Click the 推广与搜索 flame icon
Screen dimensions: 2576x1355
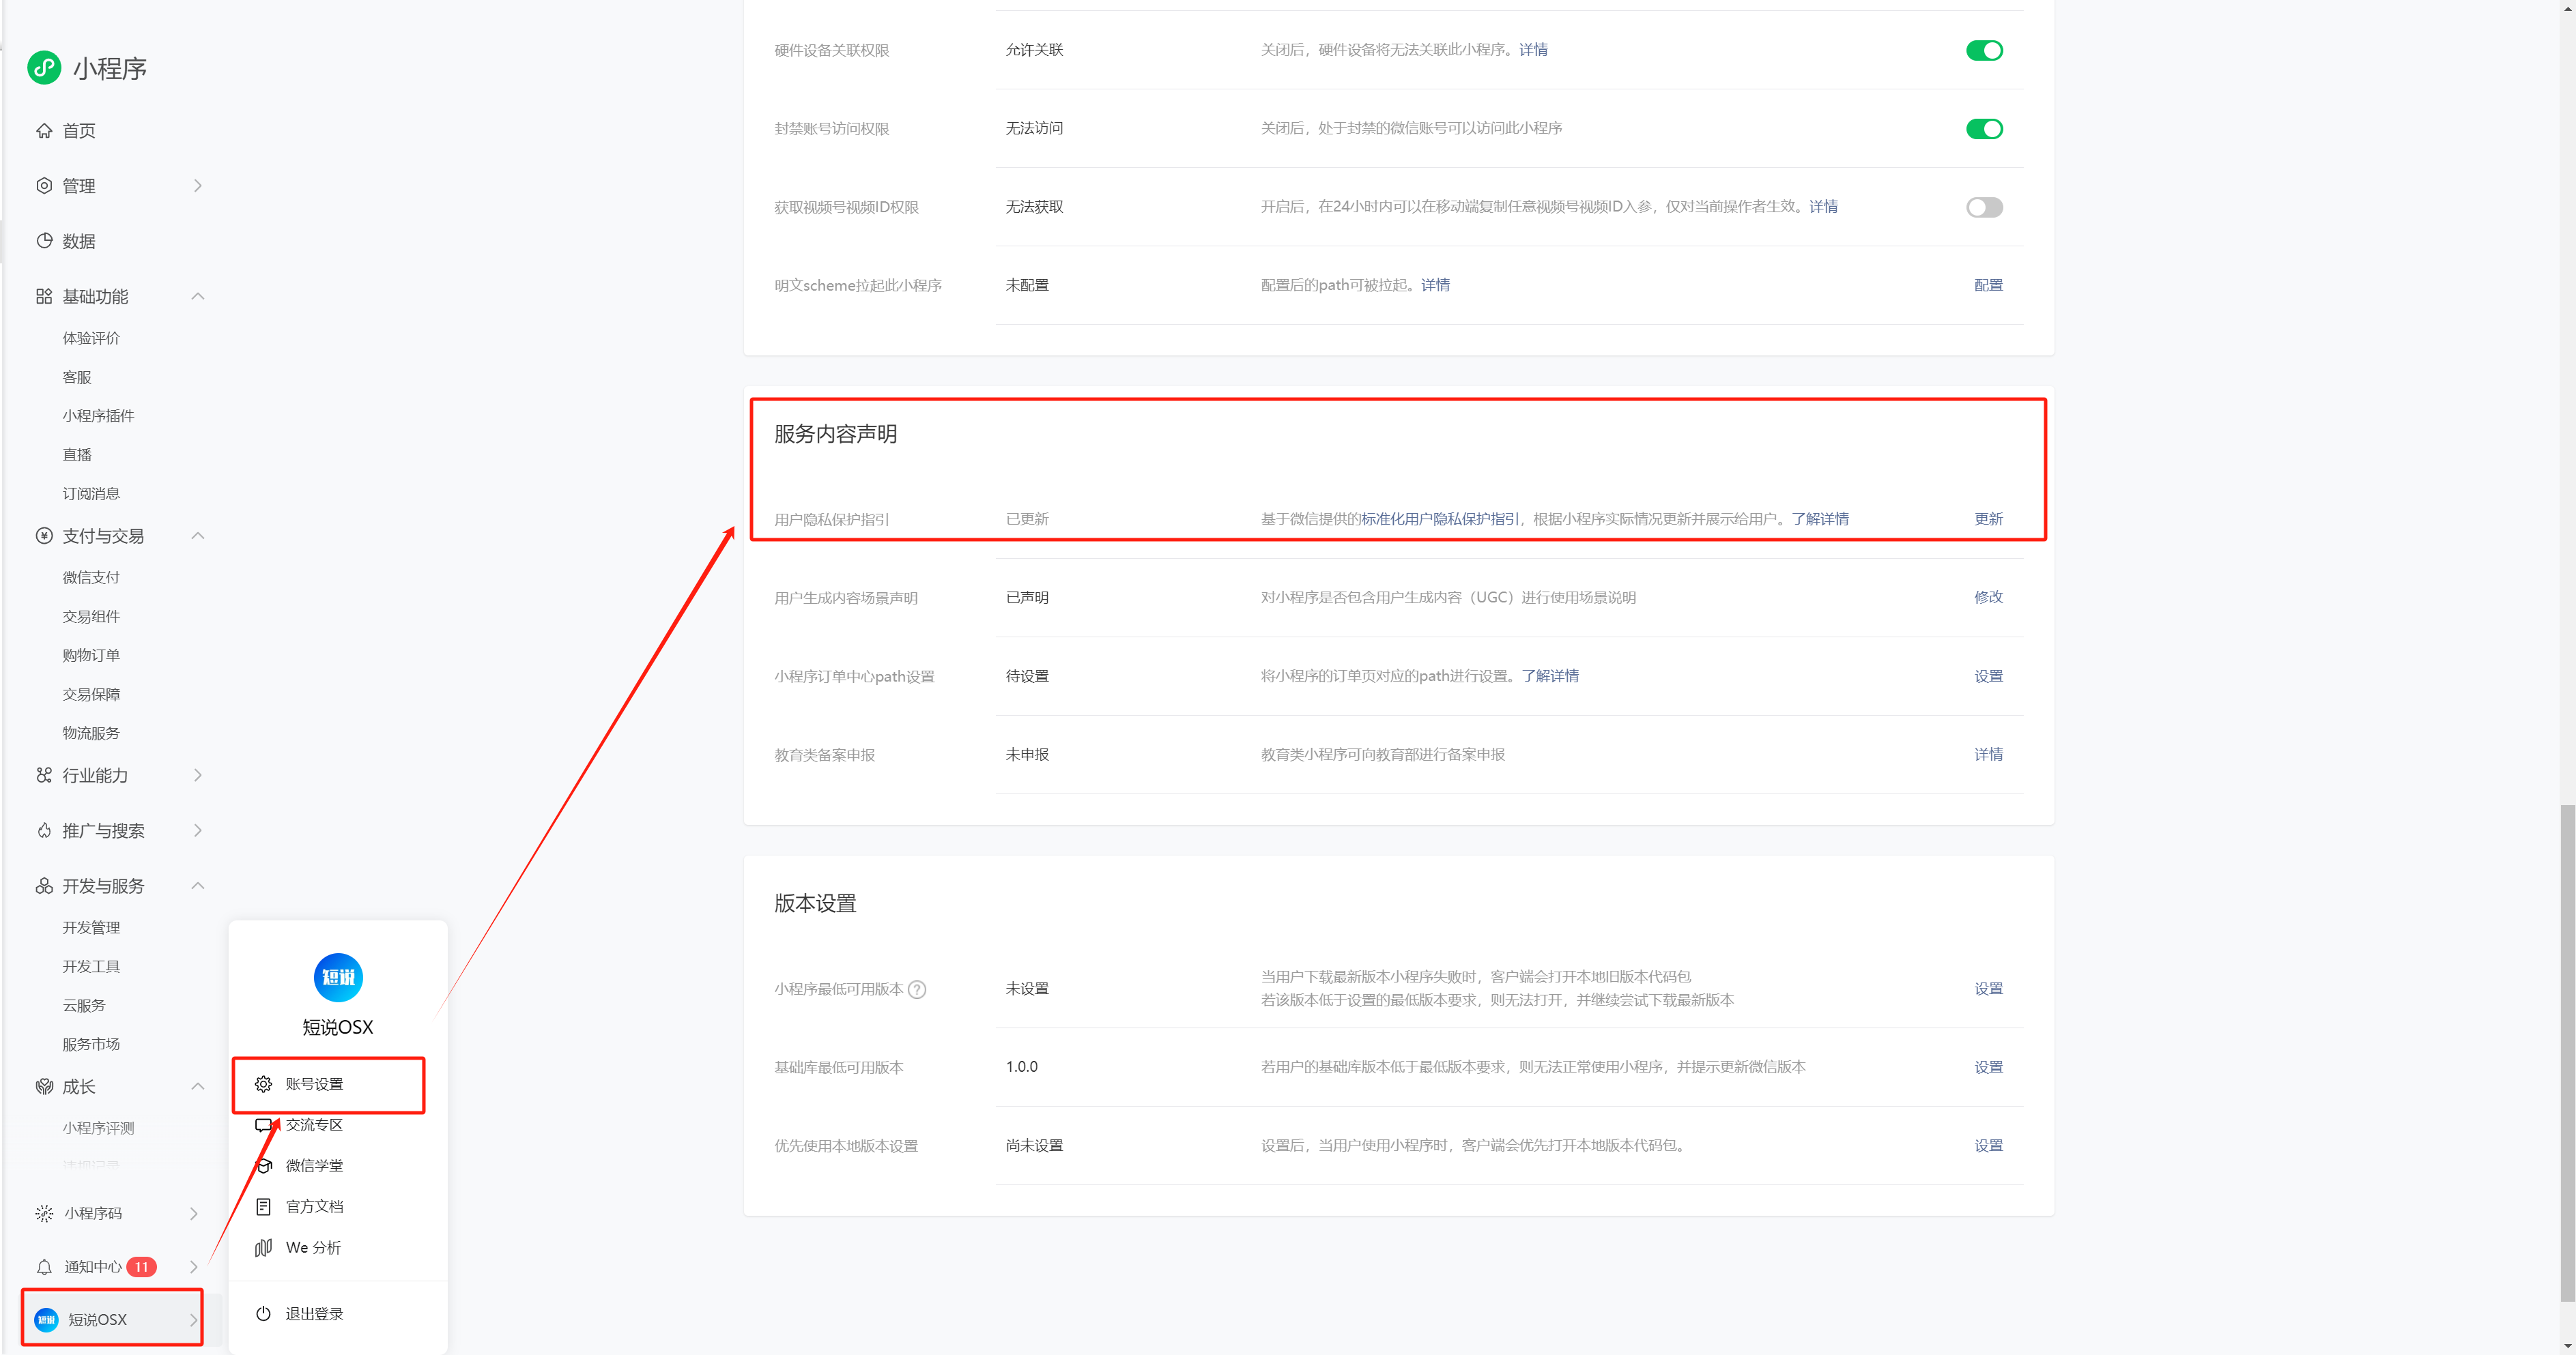click(44, 830)
